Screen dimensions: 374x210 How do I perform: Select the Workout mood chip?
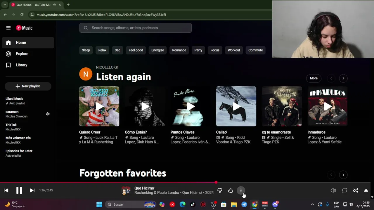pyautogui.click(x=234, y=50)
